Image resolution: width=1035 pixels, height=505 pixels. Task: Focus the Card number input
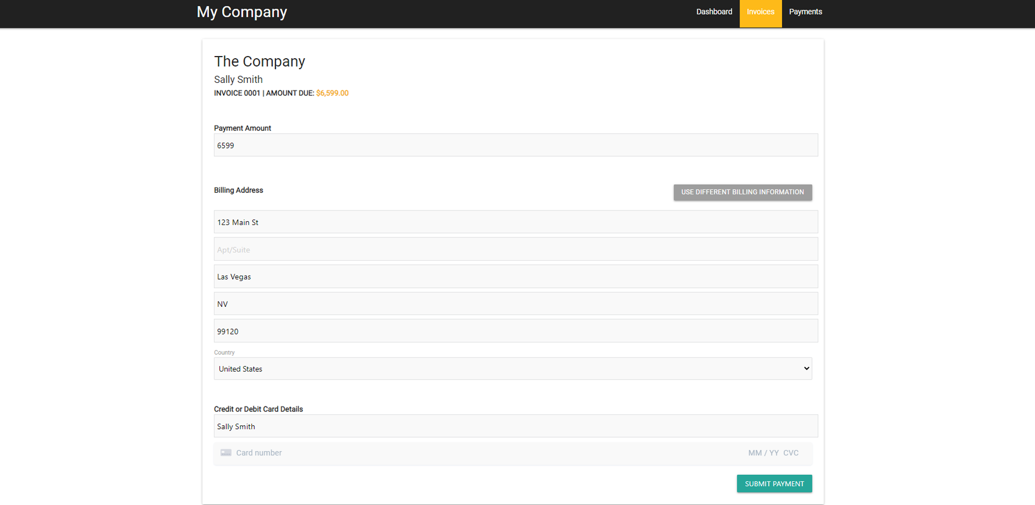point(431,453)
